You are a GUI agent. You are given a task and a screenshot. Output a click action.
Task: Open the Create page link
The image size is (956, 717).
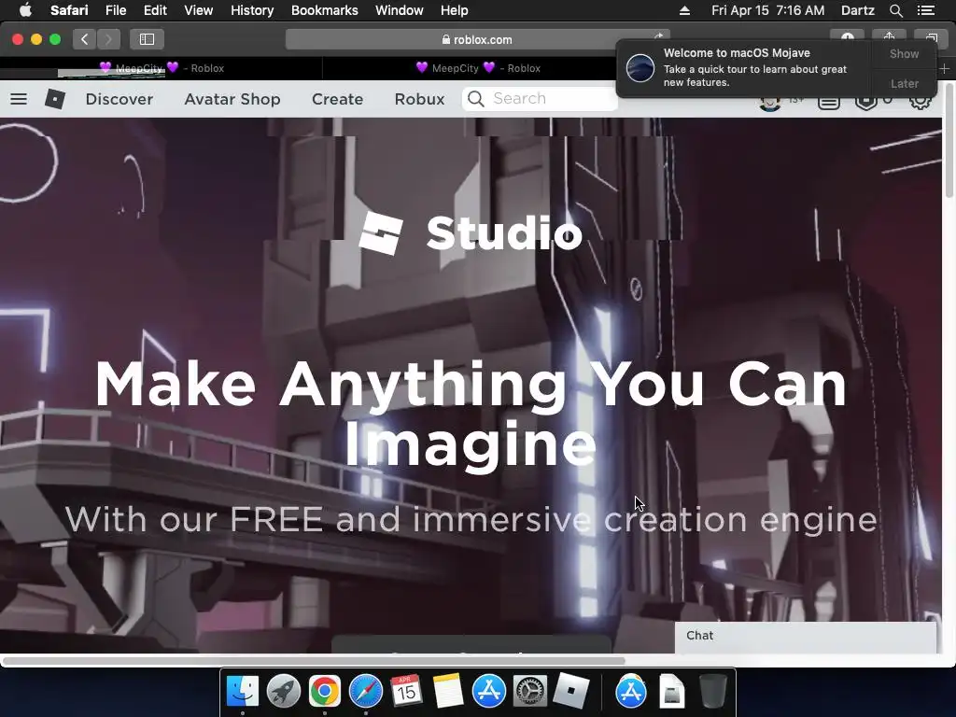(337, 99)
